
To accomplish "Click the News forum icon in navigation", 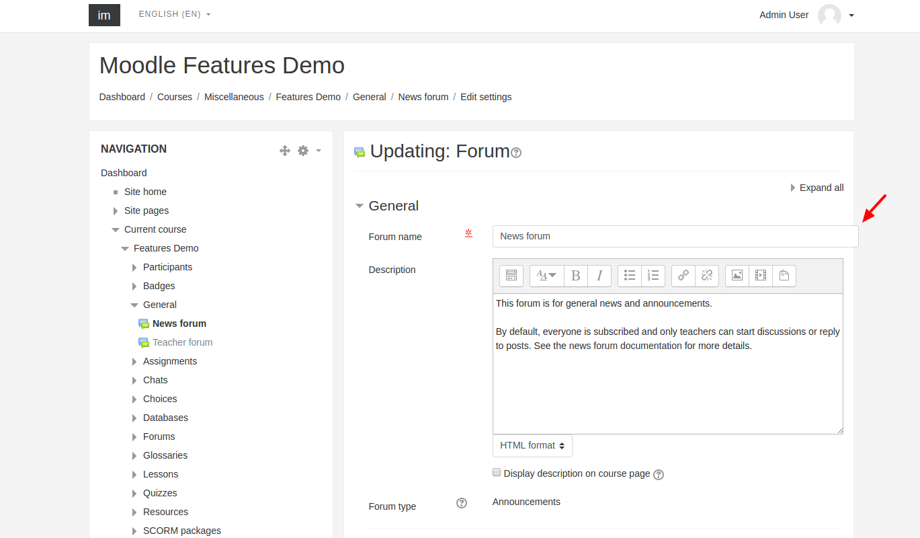I will [144, 323].
